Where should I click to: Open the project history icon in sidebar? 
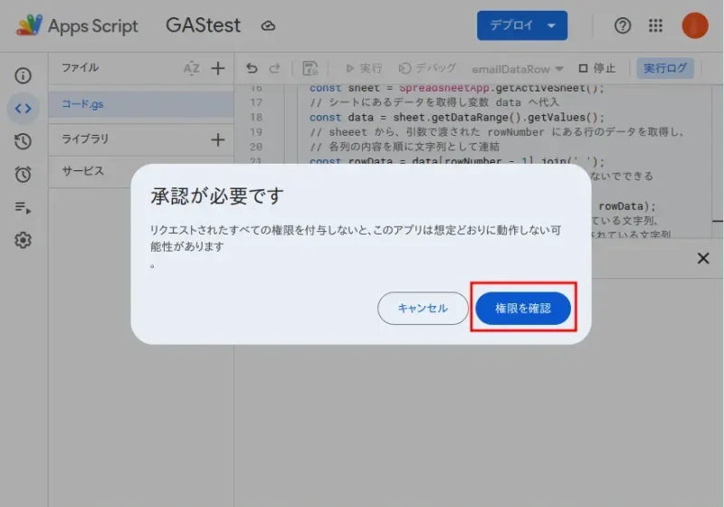(x=23, y=141)
